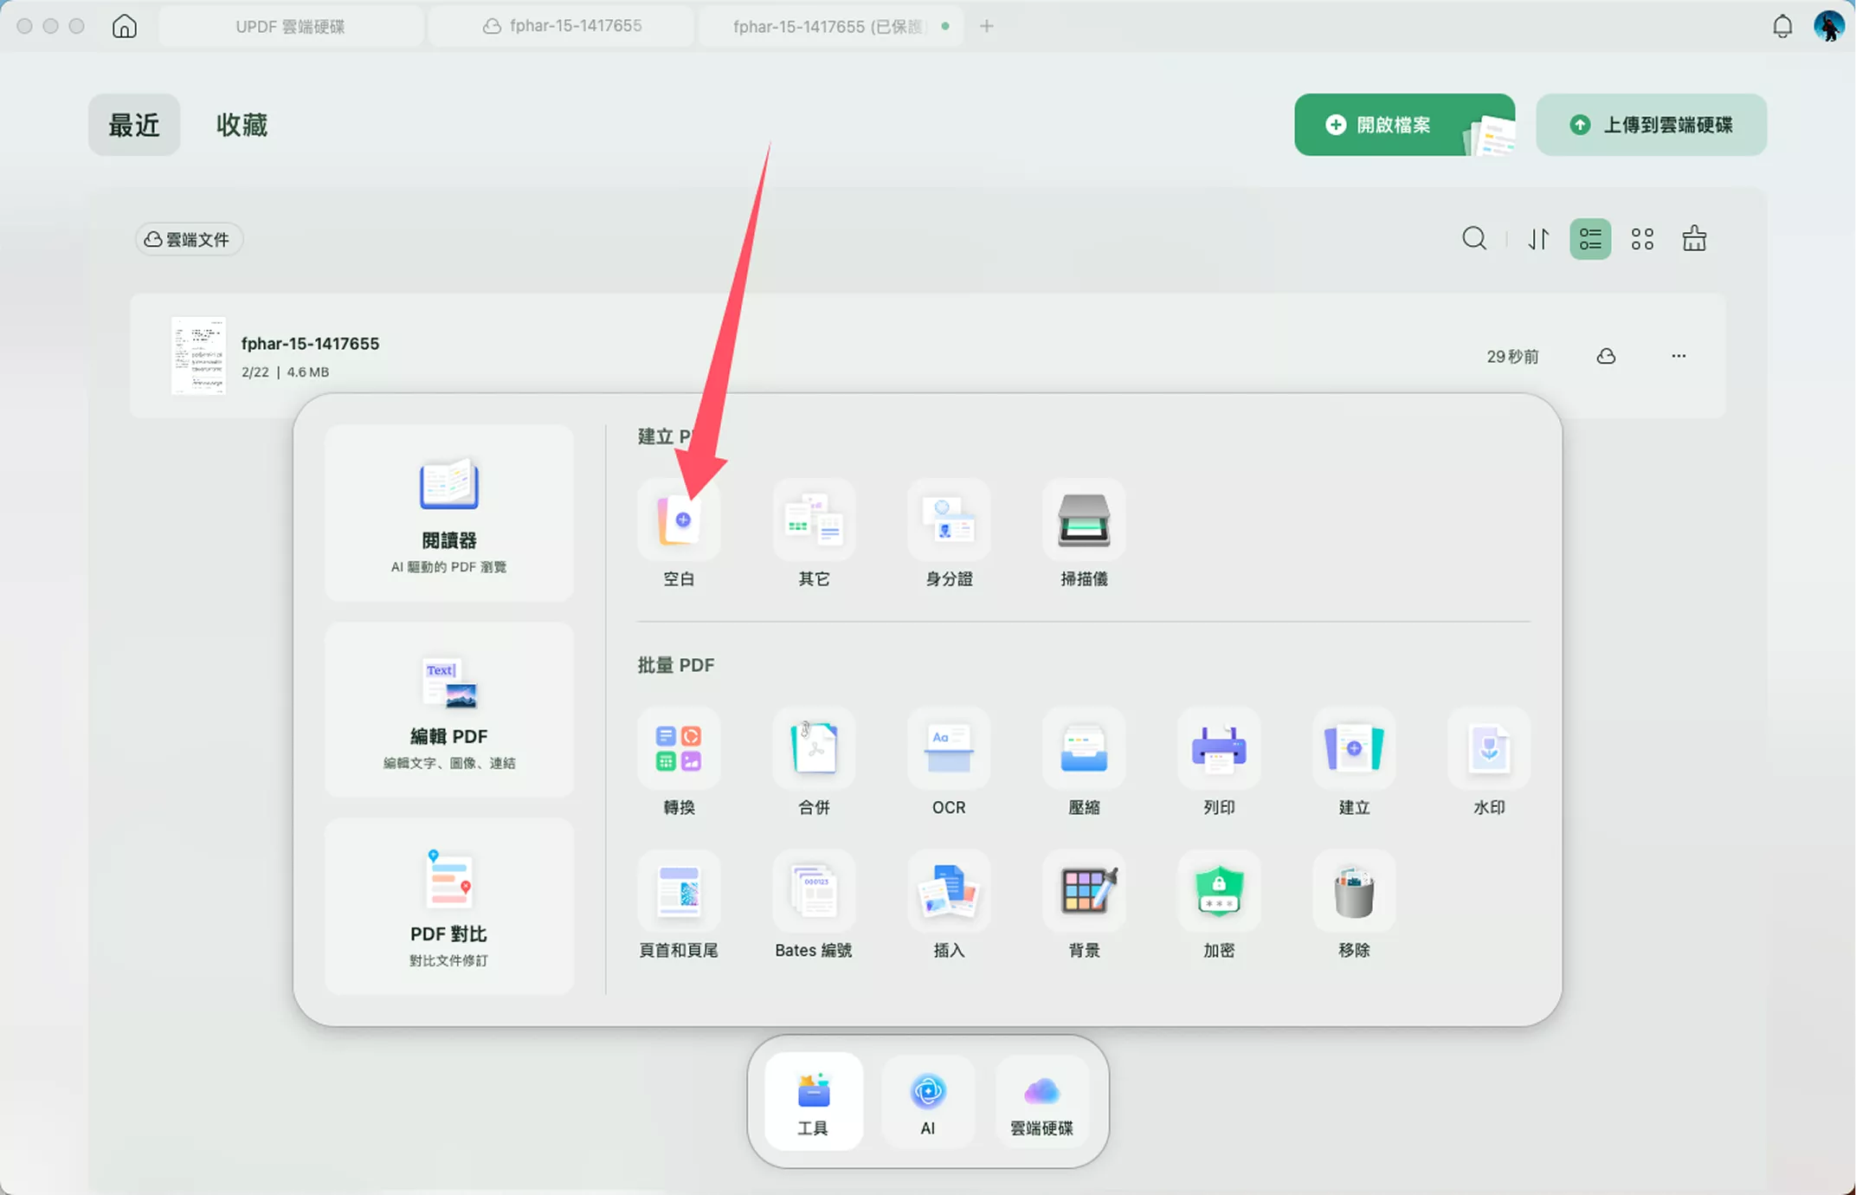Image resolution: width=1856 pixels, height=1195 pixels.
Task: Create a blank PDF (空白)
Action: pos(679,520)
